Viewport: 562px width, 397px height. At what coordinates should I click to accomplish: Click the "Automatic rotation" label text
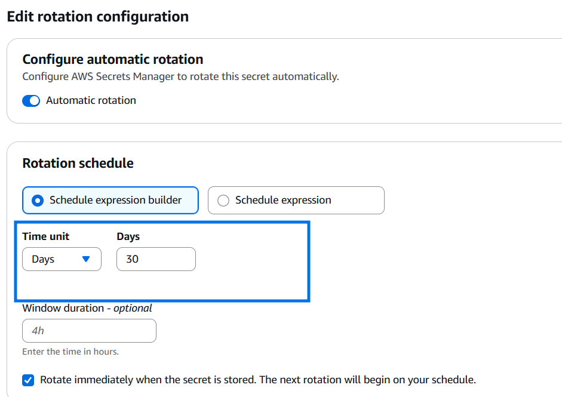[x=91, y=101]
